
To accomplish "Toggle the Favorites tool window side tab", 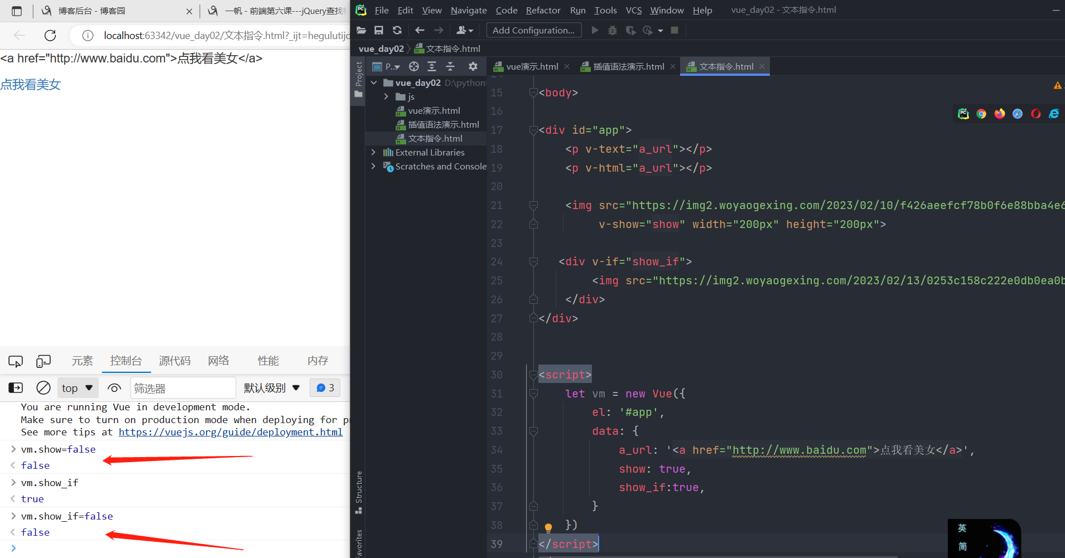I will [x=358, y=544].
